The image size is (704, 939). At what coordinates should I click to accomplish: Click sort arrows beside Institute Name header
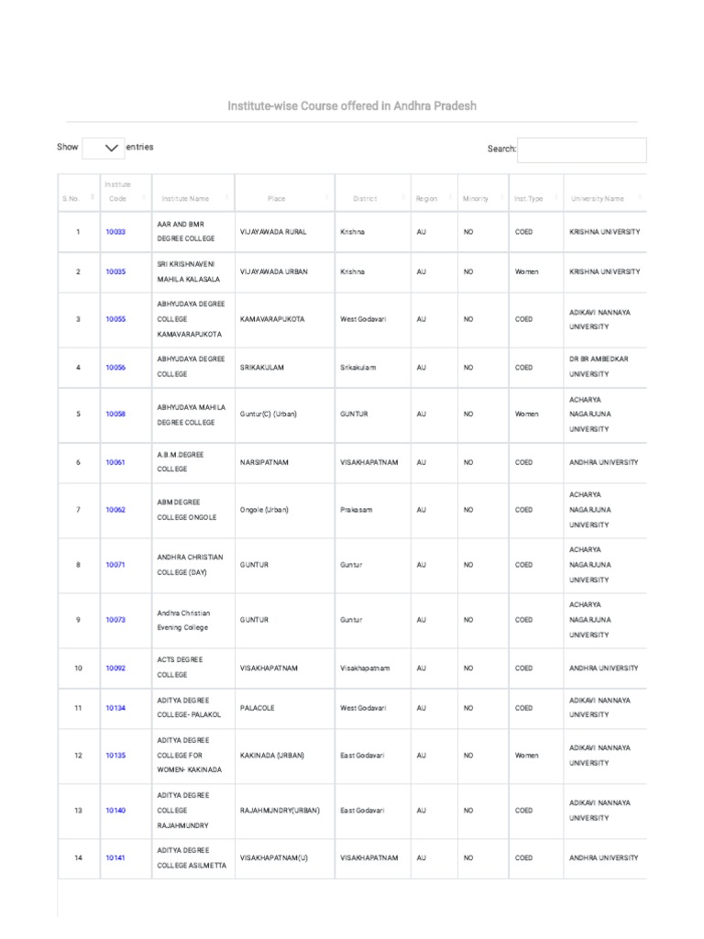[227, 198]
